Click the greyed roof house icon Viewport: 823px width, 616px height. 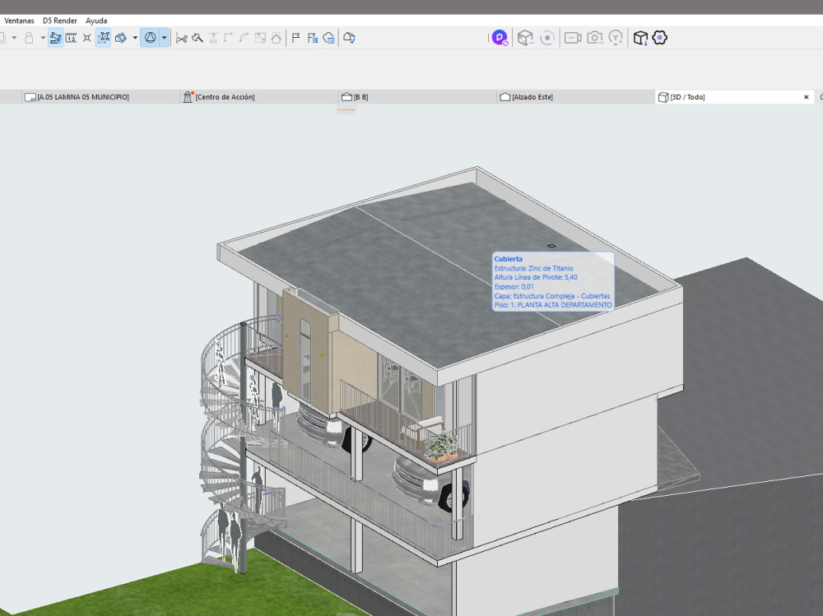[276, 38]
